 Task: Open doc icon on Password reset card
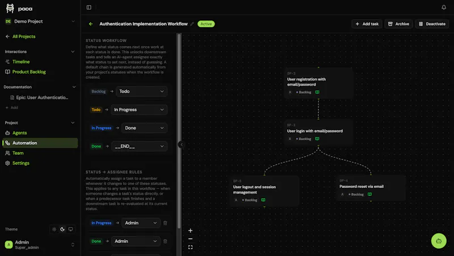370,194
